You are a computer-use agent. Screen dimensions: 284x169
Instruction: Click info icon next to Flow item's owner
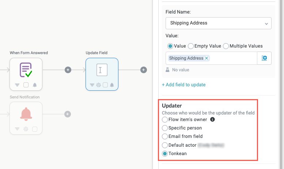[212, 120]
